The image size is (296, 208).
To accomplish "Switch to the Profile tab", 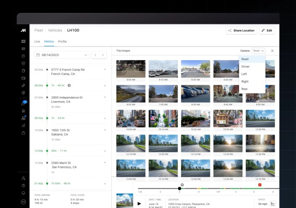I will (62, 42).
